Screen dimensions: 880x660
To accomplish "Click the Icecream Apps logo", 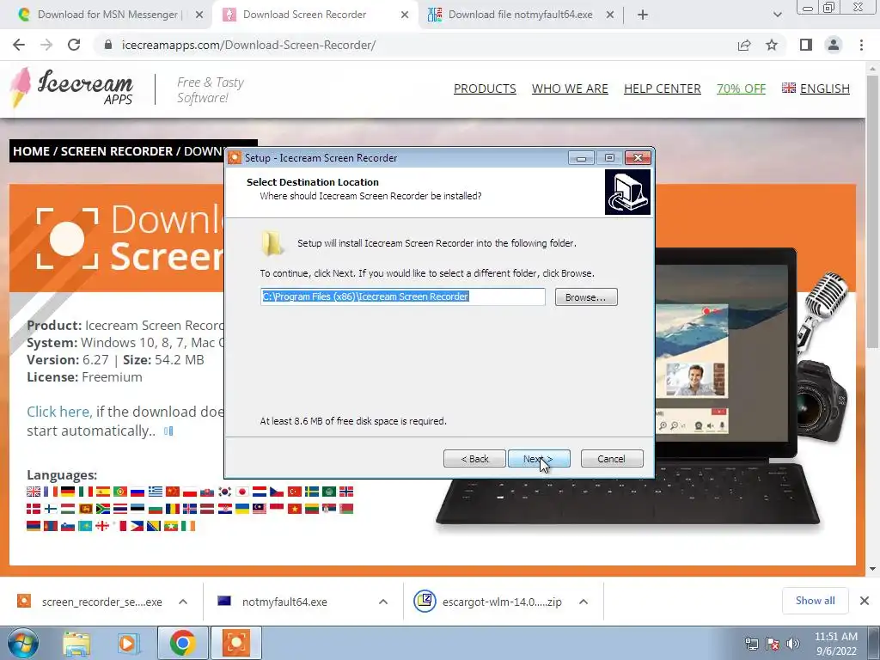I will (x=71, y=89).
